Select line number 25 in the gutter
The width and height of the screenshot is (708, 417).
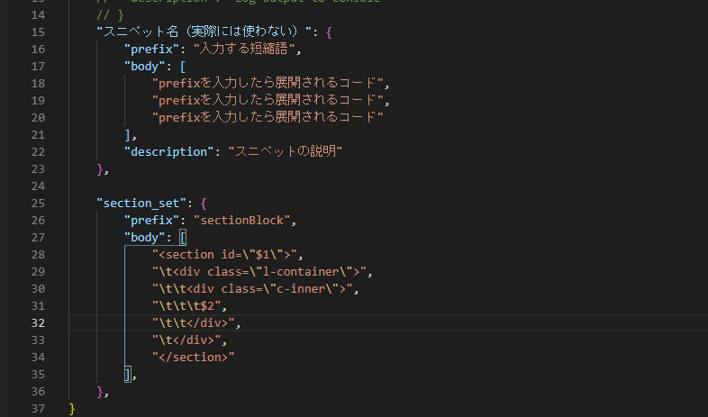click(x=37, y=203)
